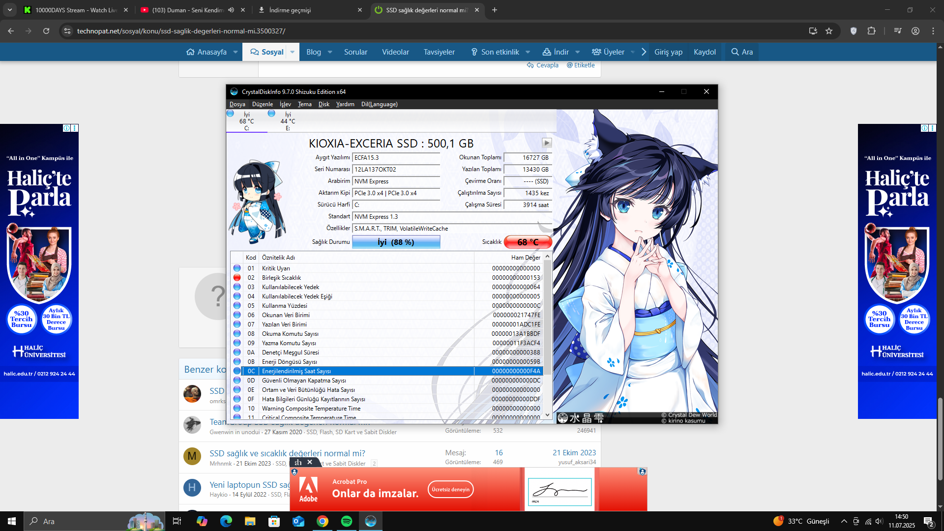This screenshot has height=531, width=944.
Task: Click the Sağlık Durumu İyi 88% bar
Action: pyautogui.click(x=396, y=242)
